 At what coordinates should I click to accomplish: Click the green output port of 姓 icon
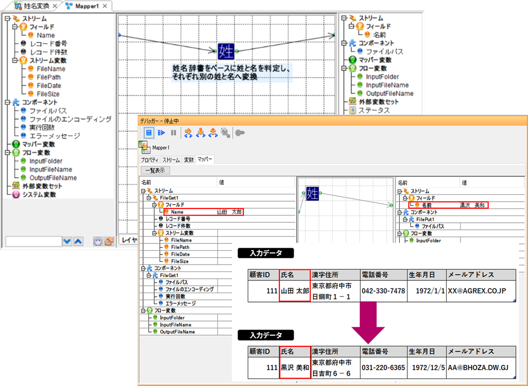tap(237, 51)
